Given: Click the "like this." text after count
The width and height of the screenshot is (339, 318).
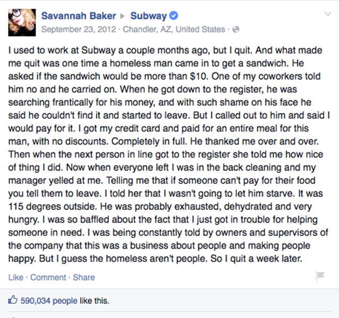Looking at the screenshot, I should tap(95, 301).
